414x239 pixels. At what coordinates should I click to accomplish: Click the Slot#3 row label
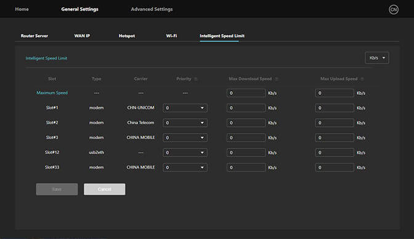coord(52,137)
